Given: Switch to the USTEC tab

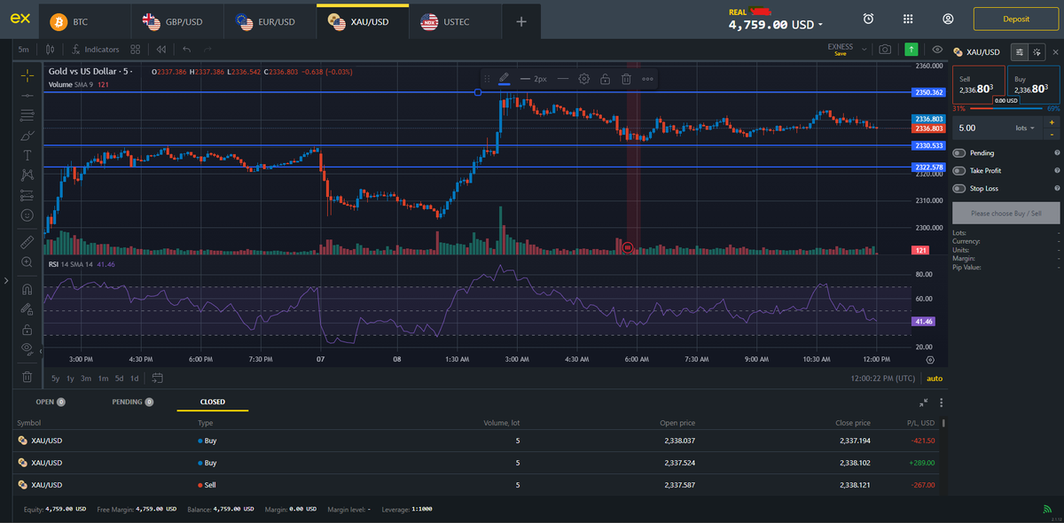Looking at the screenshot, I should (456, 21).
